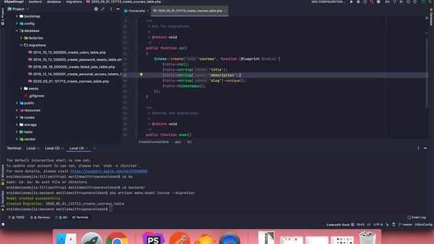Viewport: 434px width, 244px height.
Task: Click Add Configuration button
Action: 328,1
